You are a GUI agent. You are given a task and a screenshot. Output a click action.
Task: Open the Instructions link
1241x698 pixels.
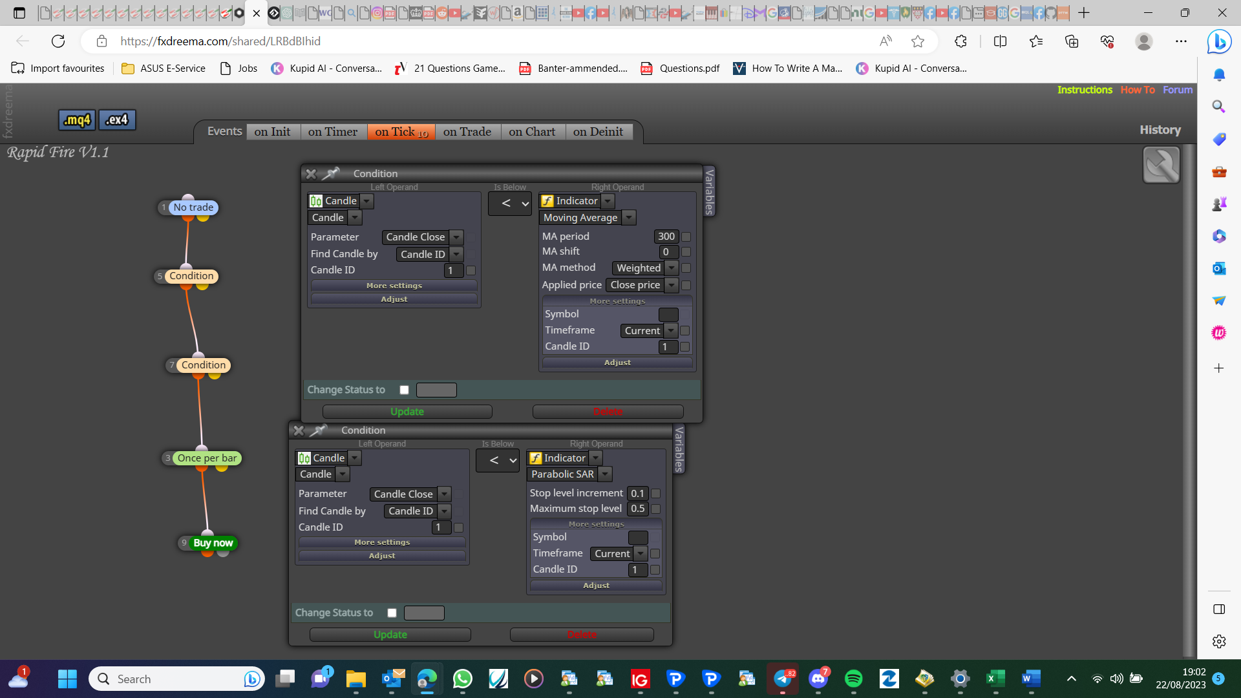[1085, 90]
